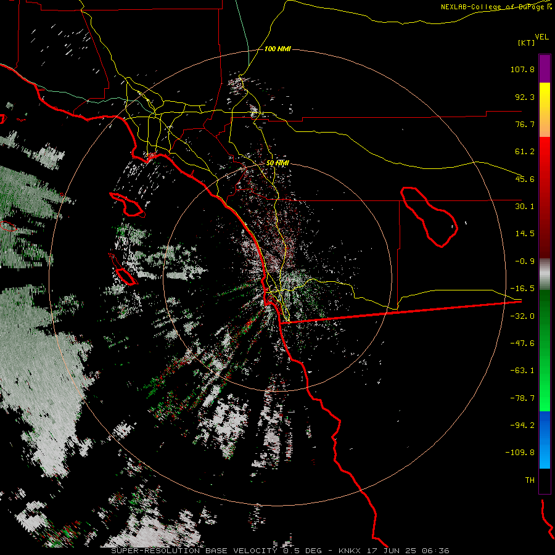Click the 45.6 velocity scale value

click(525, 179)
